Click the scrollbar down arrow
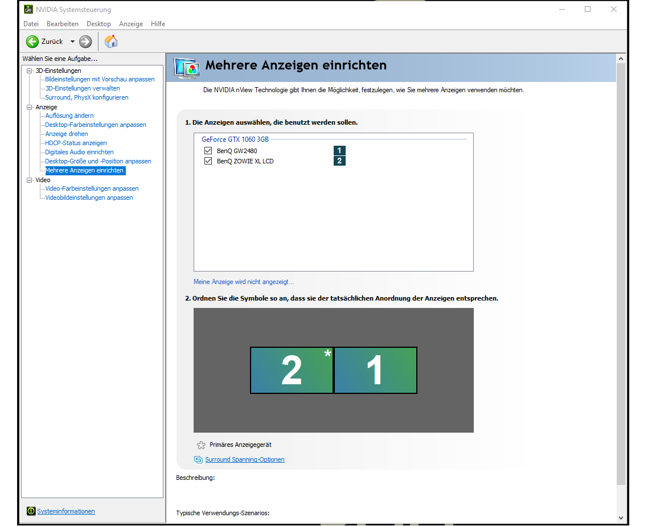 tap(621, 517)
